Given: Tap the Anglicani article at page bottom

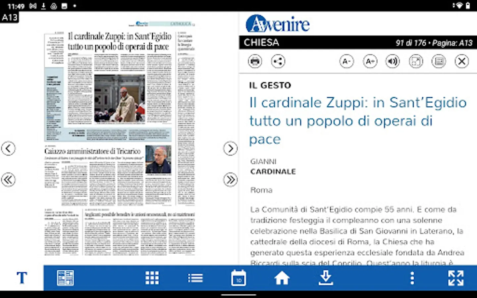Looking at the screenshot, I should pyautogui.click(x=139, y=215).
